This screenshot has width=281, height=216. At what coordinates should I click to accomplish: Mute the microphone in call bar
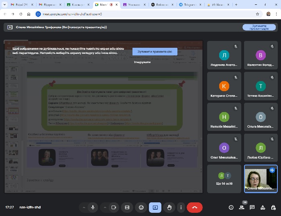(x=93, y=207)
